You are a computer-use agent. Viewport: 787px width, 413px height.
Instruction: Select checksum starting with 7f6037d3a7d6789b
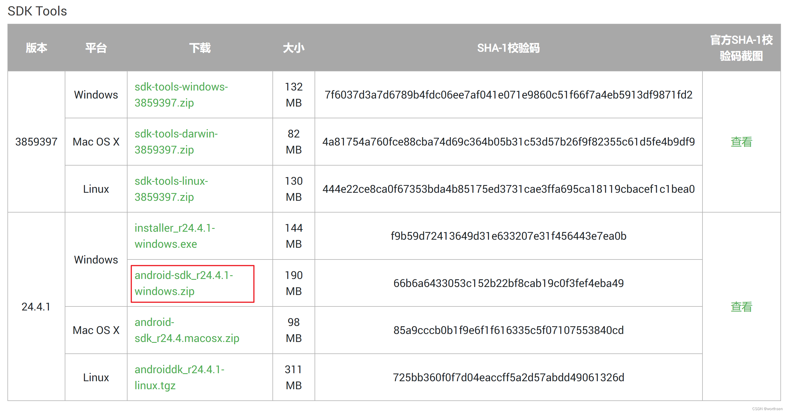click(x=508, y=95)
